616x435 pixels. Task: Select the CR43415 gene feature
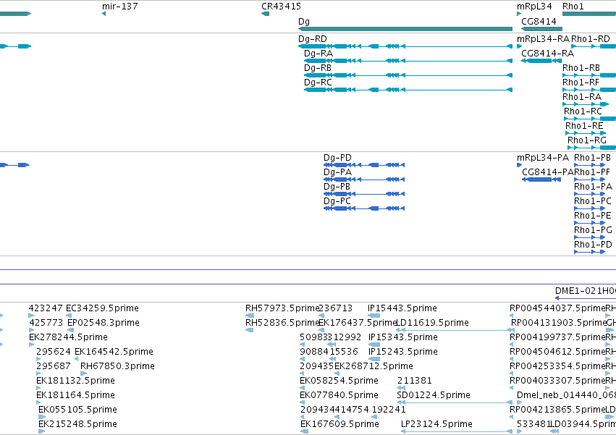click(265, 14)
